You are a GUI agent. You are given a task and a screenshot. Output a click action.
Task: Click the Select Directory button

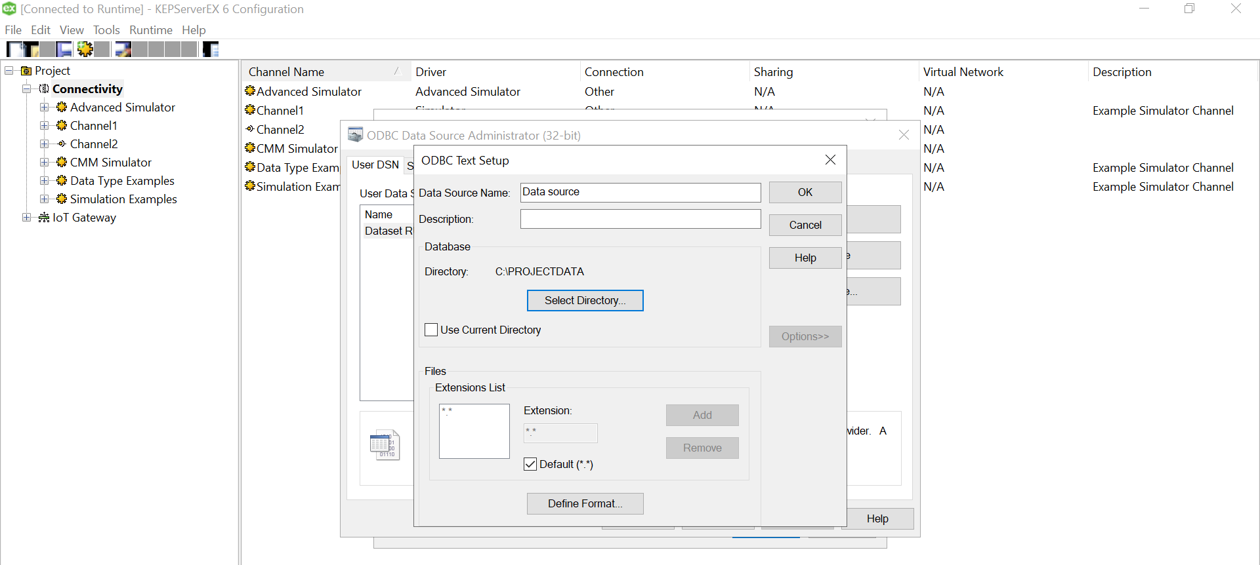click(x=585, y=300)
